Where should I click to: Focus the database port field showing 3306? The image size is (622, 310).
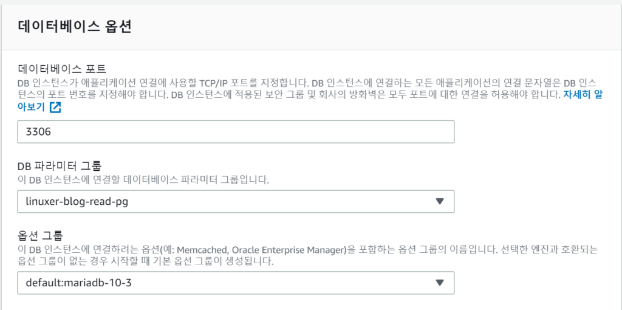coord(236,132)
